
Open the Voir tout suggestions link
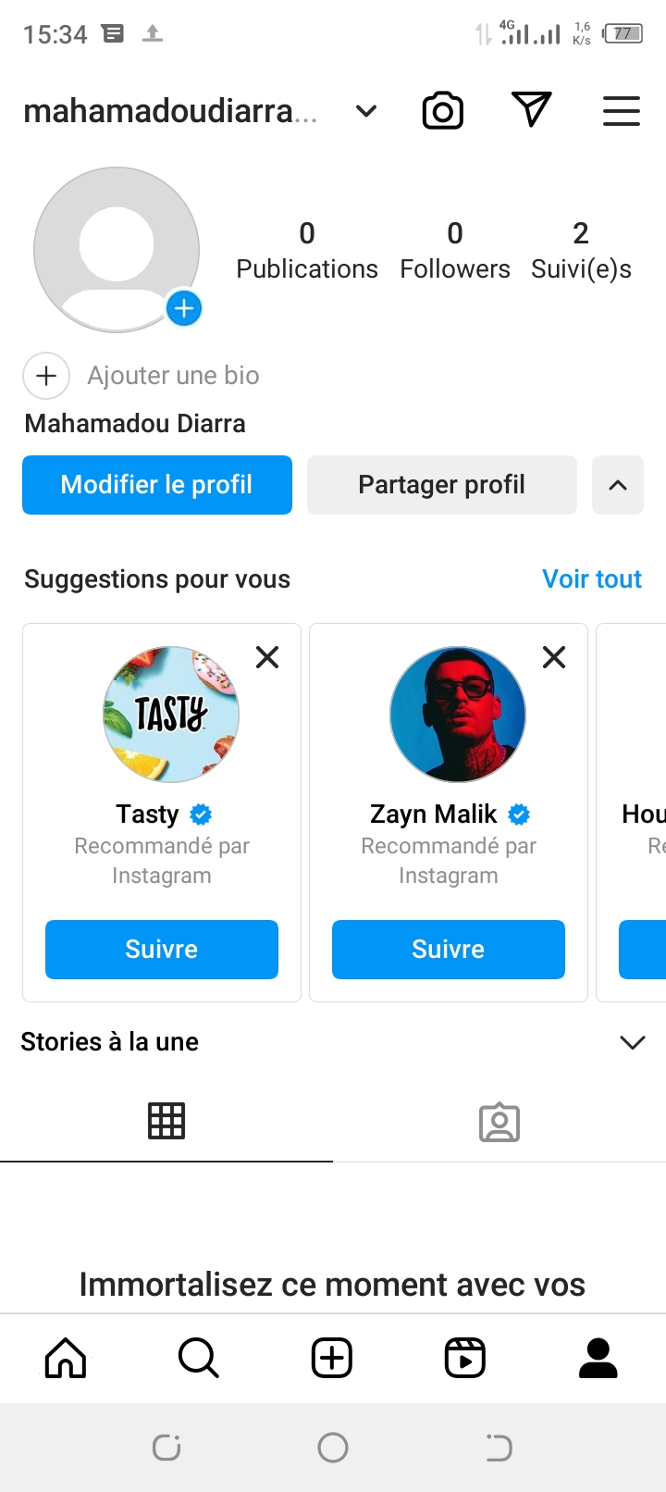(x=592, y=579)
